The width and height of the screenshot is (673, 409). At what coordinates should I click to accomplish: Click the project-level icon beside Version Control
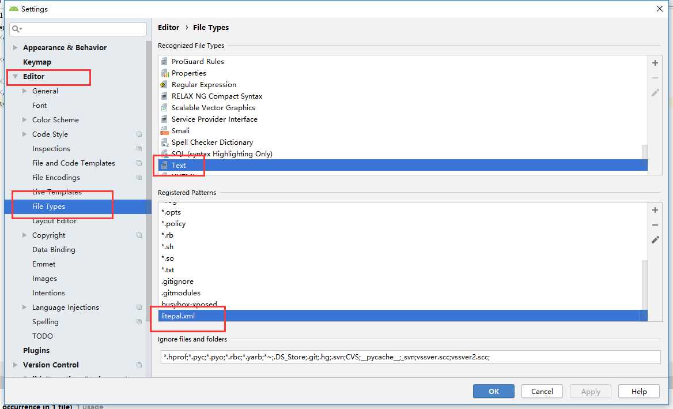(x=139, y=365)
